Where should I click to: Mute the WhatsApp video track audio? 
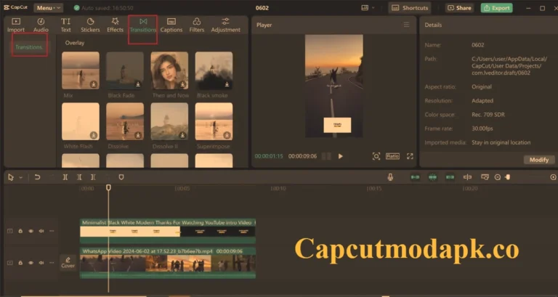41,261
